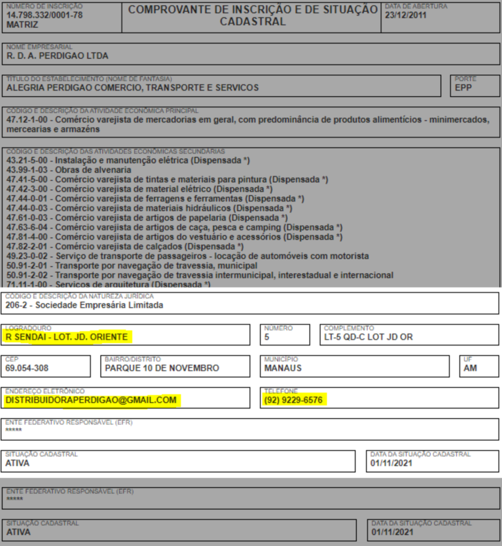Viewport: 502px width, 546px height.
Task: Select date 01/11/2021 in the white highlighted section
Action: click(391, 463)
